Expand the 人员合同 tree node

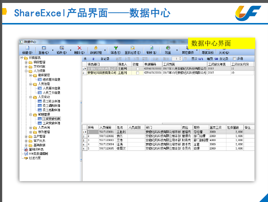[31, 127]
